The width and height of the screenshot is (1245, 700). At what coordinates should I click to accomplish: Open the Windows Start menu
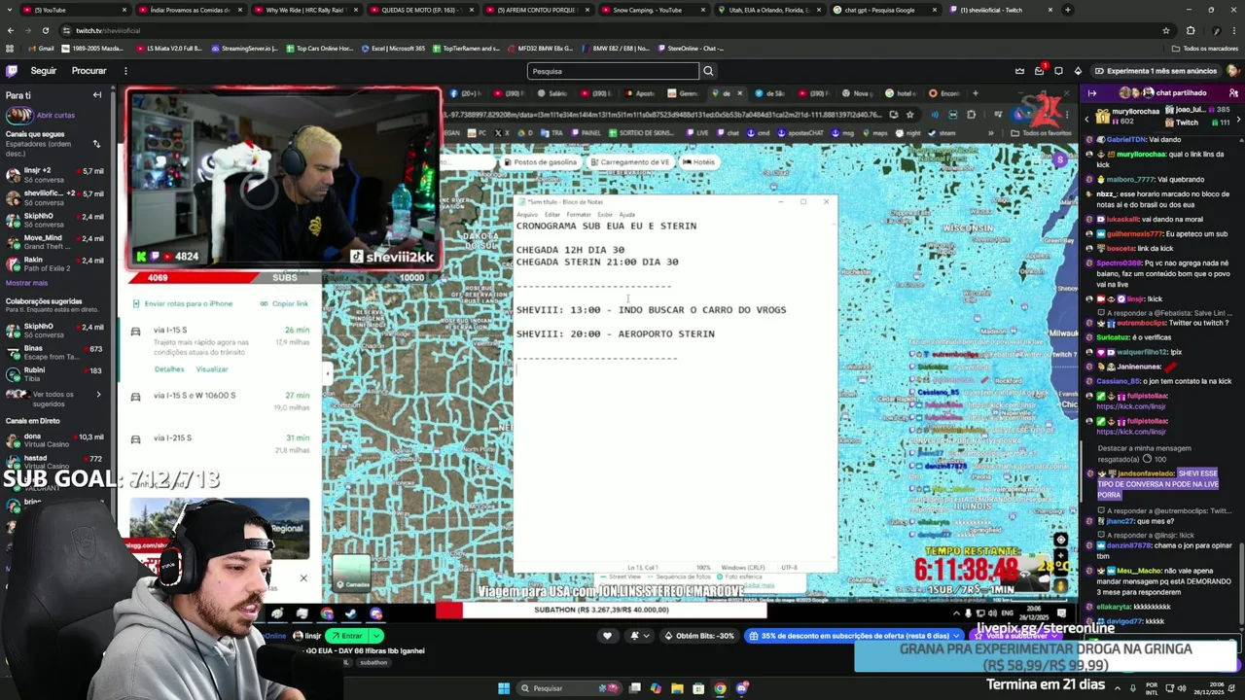click(504, 688)
